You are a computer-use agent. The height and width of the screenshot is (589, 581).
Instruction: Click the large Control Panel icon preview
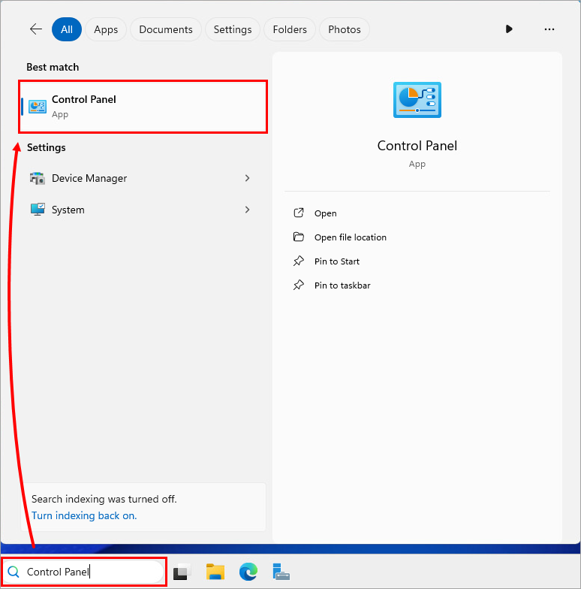tap(417, 100)
